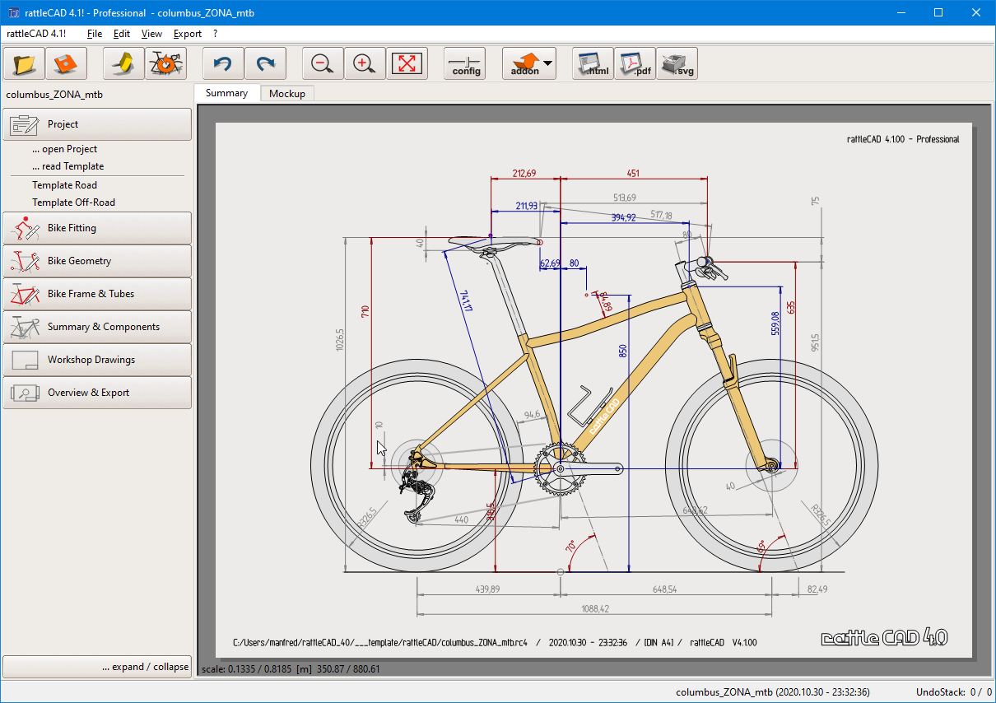Select the open Project entry

pyautogui.click(x=64, y=149)
